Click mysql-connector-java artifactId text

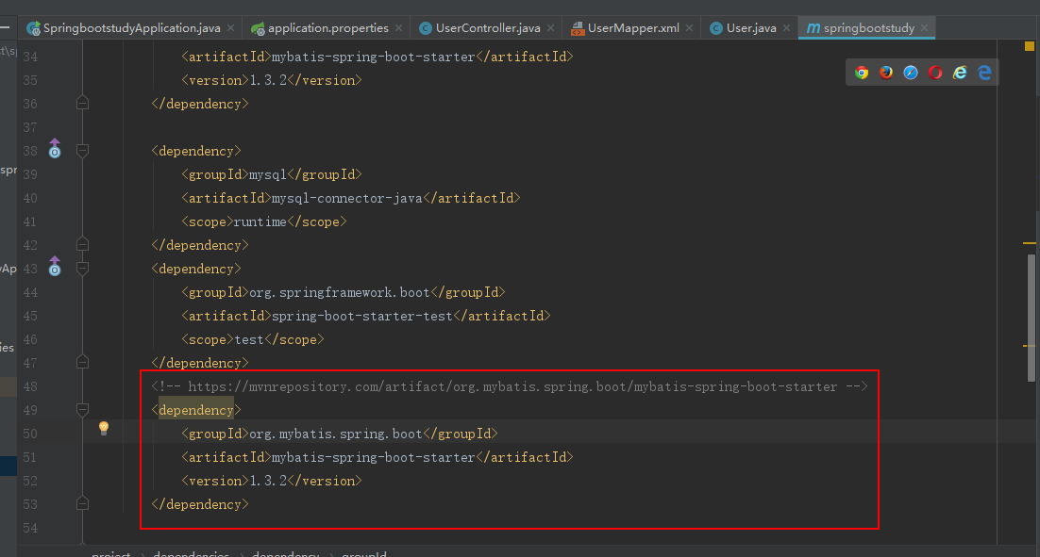[347, 198]
